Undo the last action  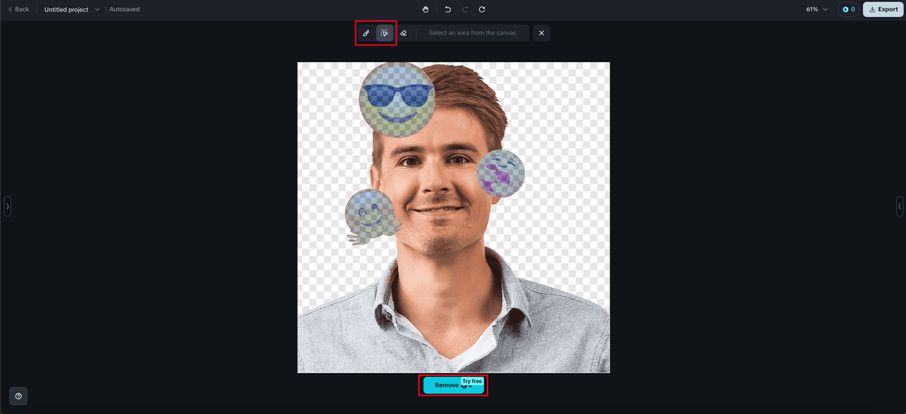(448, 9)
